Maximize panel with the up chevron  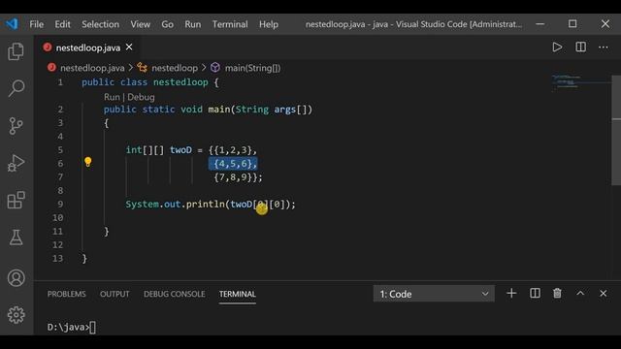pyautogui.click(x=580, y=293)
